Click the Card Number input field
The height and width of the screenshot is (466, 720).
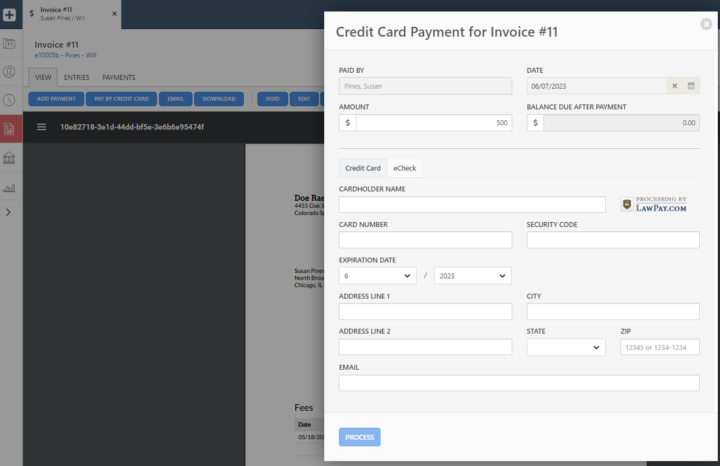[x=425, y=240]
